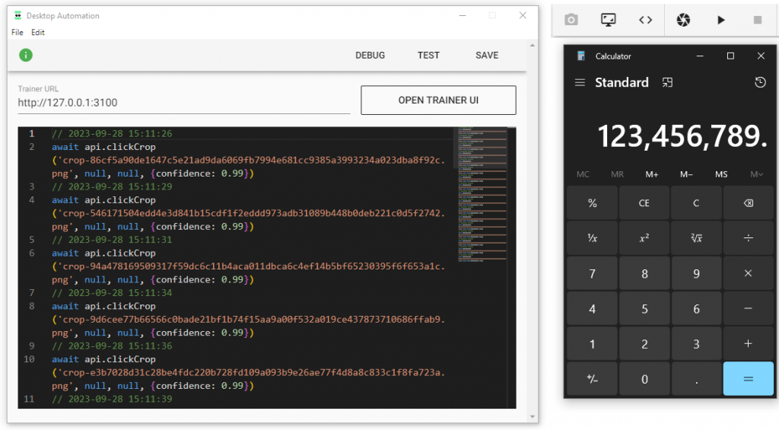Click the Calculator reciprocal 1/x key
Viewport: 779px width, 430px height.
(x=592, y=238)
